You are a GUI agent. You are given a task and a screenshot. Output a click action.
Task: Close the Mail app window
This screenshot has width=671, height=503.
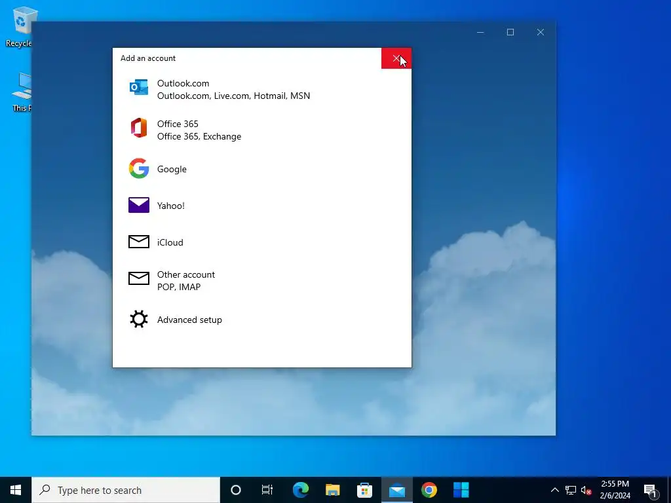click(541, 32)
